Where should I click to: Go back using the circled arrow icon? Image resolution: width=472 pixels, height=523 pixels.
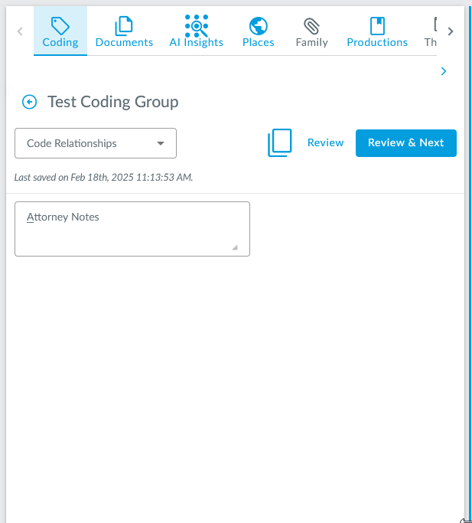29,102
